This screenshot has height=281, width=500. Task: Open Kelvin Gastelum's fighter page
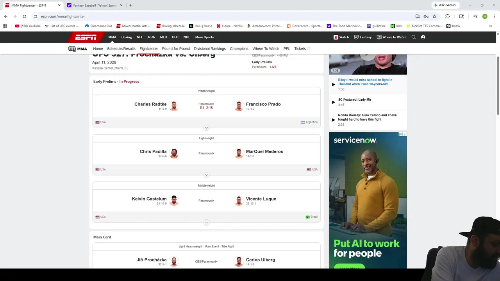[149, 199]
